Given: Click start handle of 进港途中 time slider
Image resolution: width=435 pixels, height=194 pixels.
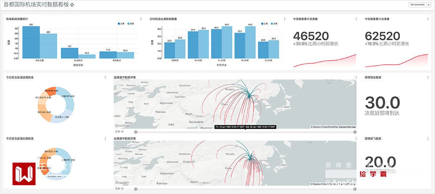Looking at the screenshot, I should click(x=136, y=132).
